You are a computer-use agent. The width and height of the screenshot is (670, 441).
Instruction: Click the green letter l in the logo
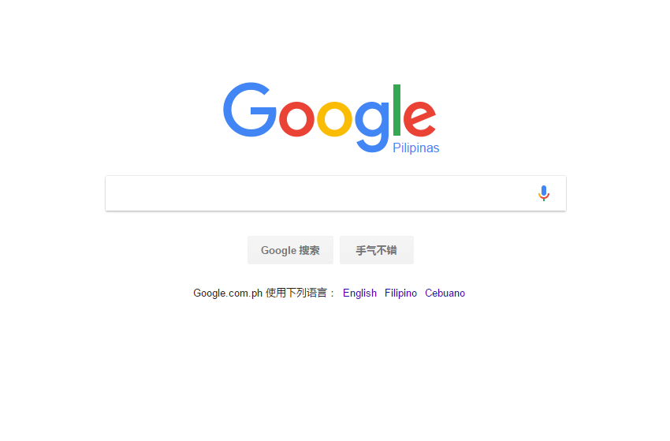click(396, 110)
